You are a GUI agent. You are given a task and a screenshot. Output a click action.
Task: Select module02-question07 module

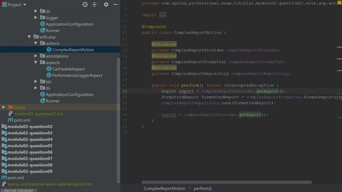point(30,158)
